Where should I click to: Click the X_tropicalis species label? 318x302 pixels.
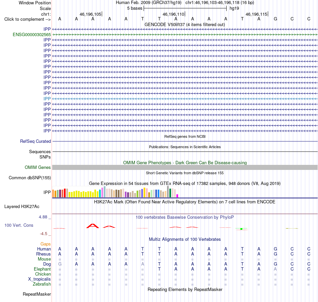pyautogui.click(x=39, y=279)
